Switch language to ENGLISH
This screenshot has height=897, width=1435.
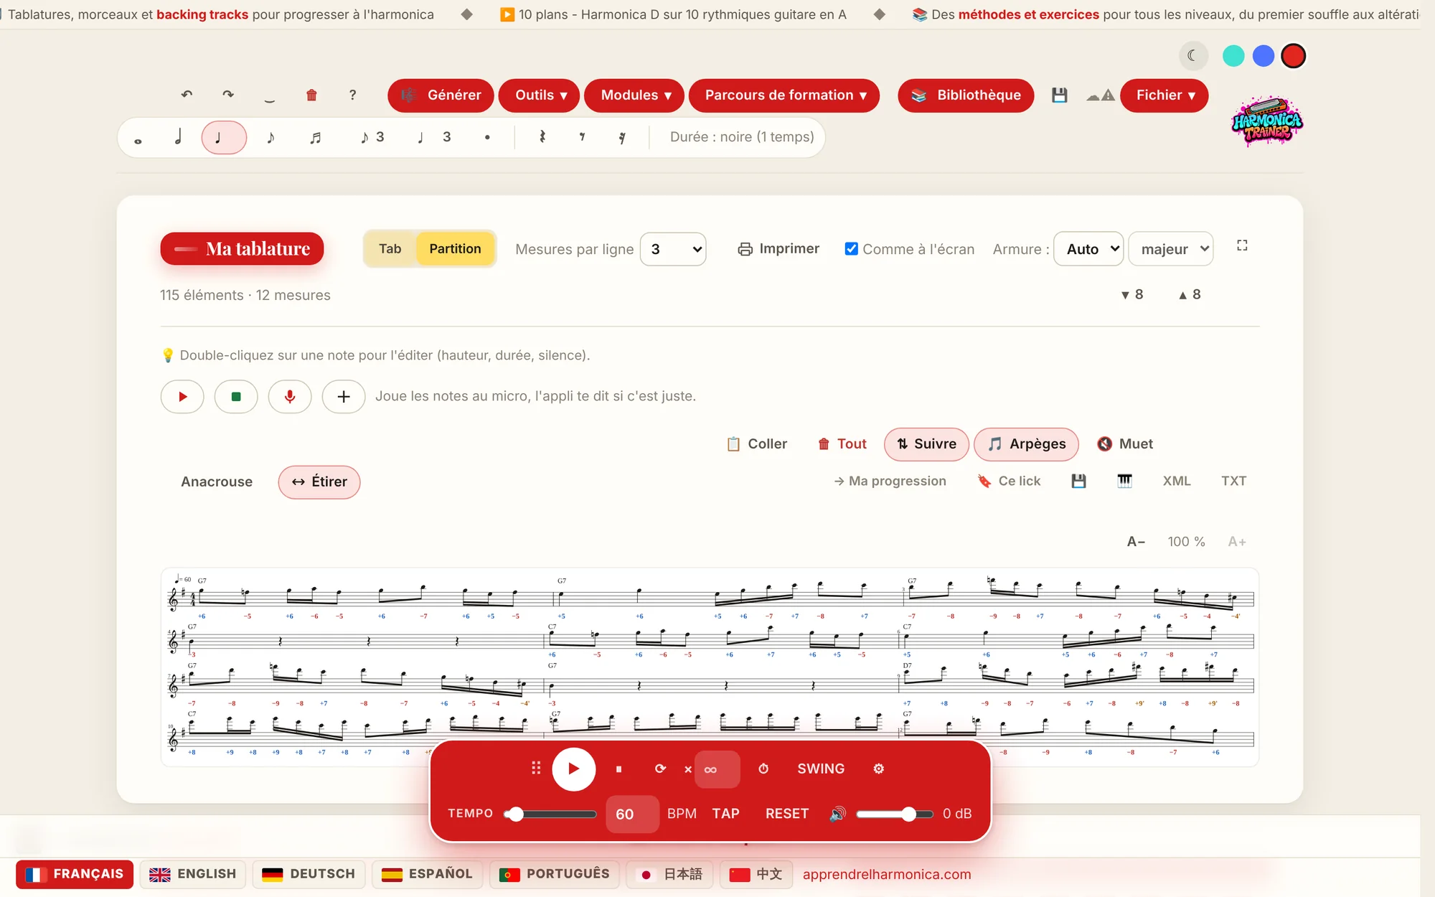click(x=193, y=874)
